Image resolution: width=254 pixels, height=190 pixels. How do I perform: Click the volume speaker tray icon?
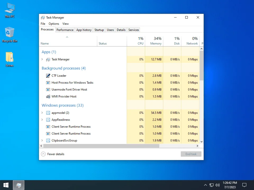pyautogui.click(x=217, y=185)
